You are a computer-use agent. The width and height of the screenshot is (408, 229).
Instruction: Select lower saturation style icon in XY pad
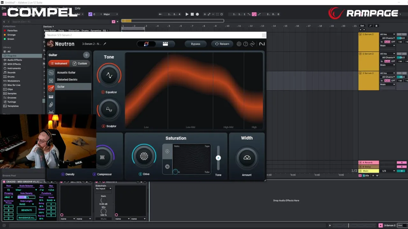click(167, 166)
